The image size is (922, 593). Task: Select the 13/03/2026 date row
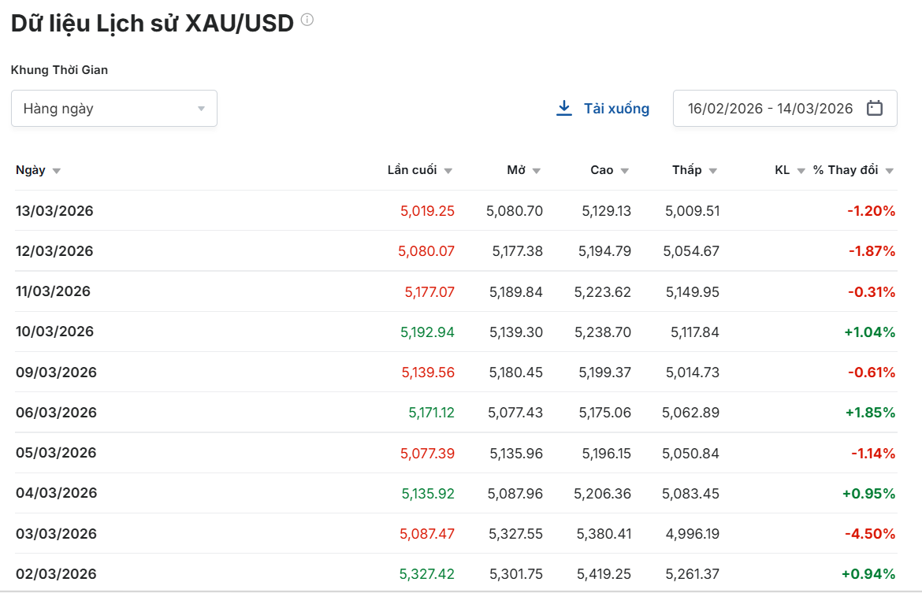pyautogui.click(x=54, y=211)
